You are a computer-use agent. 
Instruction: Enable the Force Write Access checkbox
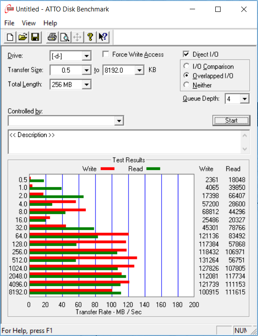tap(106, 55)
